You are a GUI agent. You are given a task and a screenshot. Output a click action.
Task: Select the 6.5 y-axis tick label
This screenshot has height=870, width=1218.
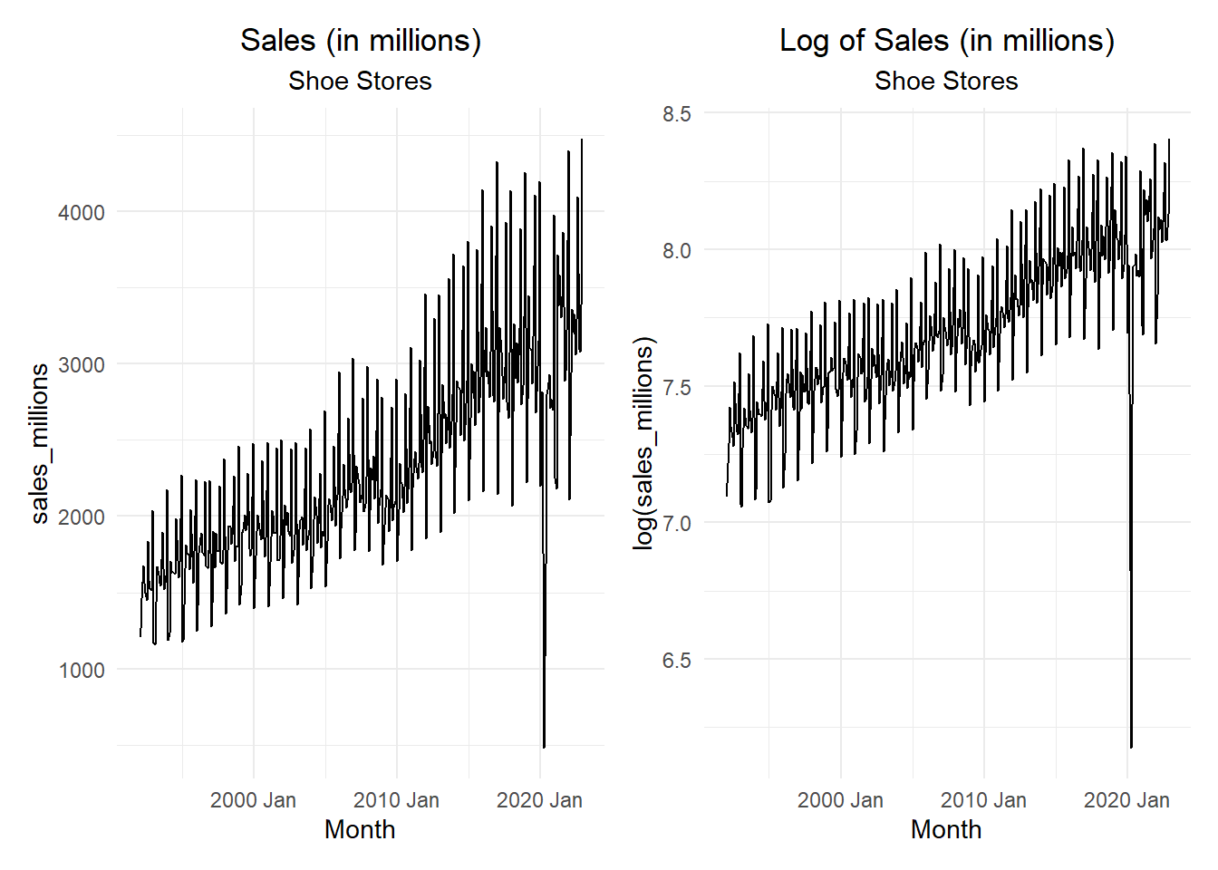(x=676, y=661)
